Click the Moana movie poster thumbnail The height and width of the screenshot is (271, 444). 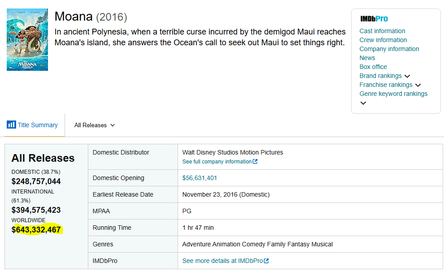[x=27, y=39]
